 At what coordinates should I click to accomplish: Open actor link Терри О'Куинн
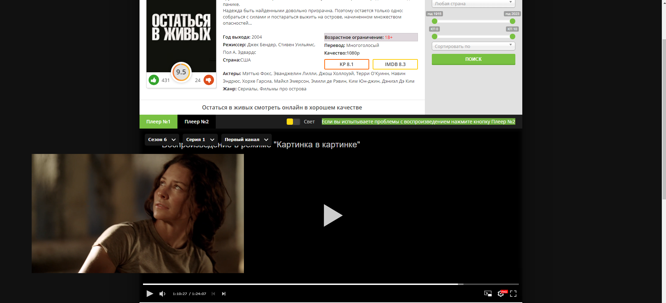point(372,74)
